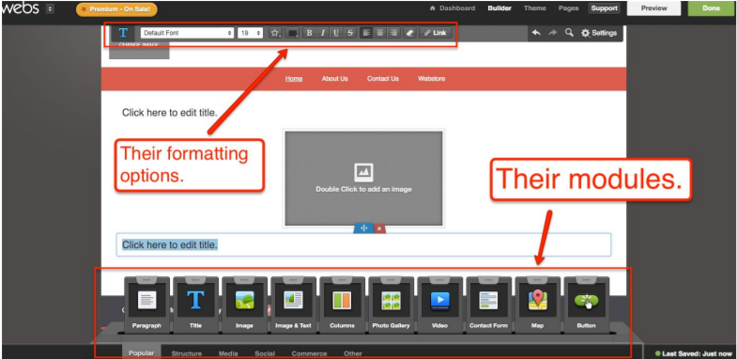Click the upper 'Click here to edit title.' text

click(x=170, y=113)
